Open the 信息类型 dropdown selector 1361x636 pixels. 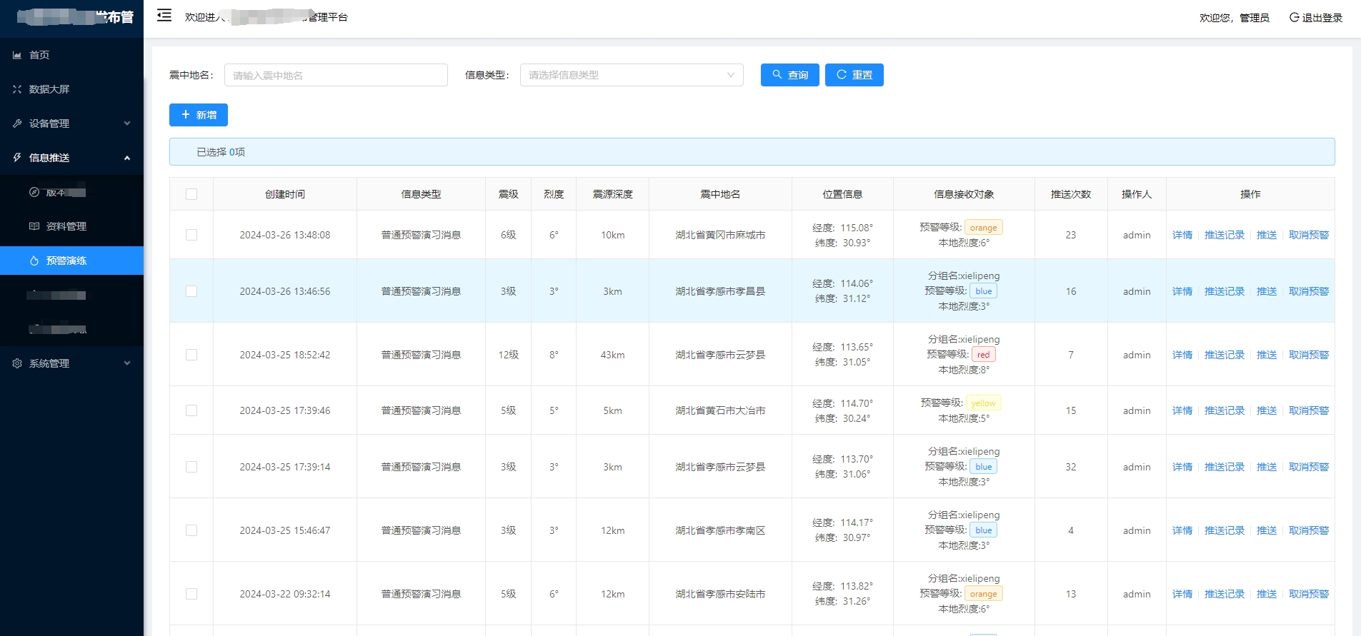(632, 75)
